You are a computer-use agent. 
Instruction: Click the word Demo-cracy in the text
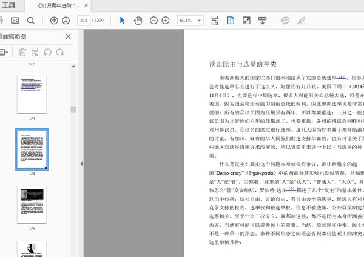pos(229,173)
